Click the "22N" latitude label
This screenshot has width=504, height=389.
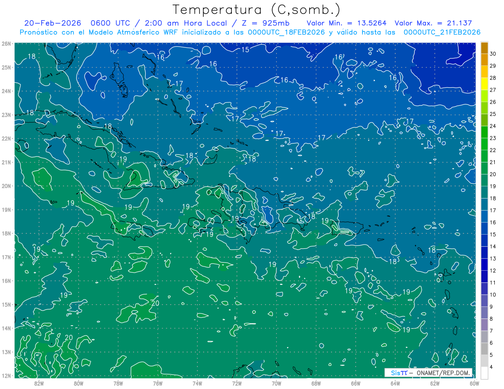[6, 138]
